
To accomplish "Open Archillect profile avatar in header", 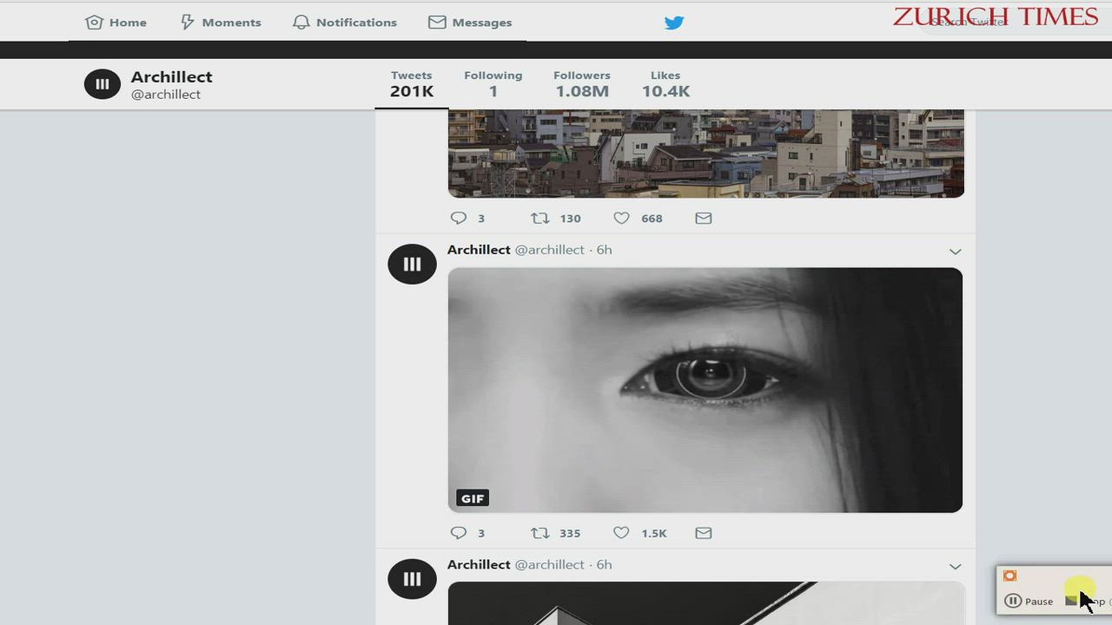I will coord(103,84).
